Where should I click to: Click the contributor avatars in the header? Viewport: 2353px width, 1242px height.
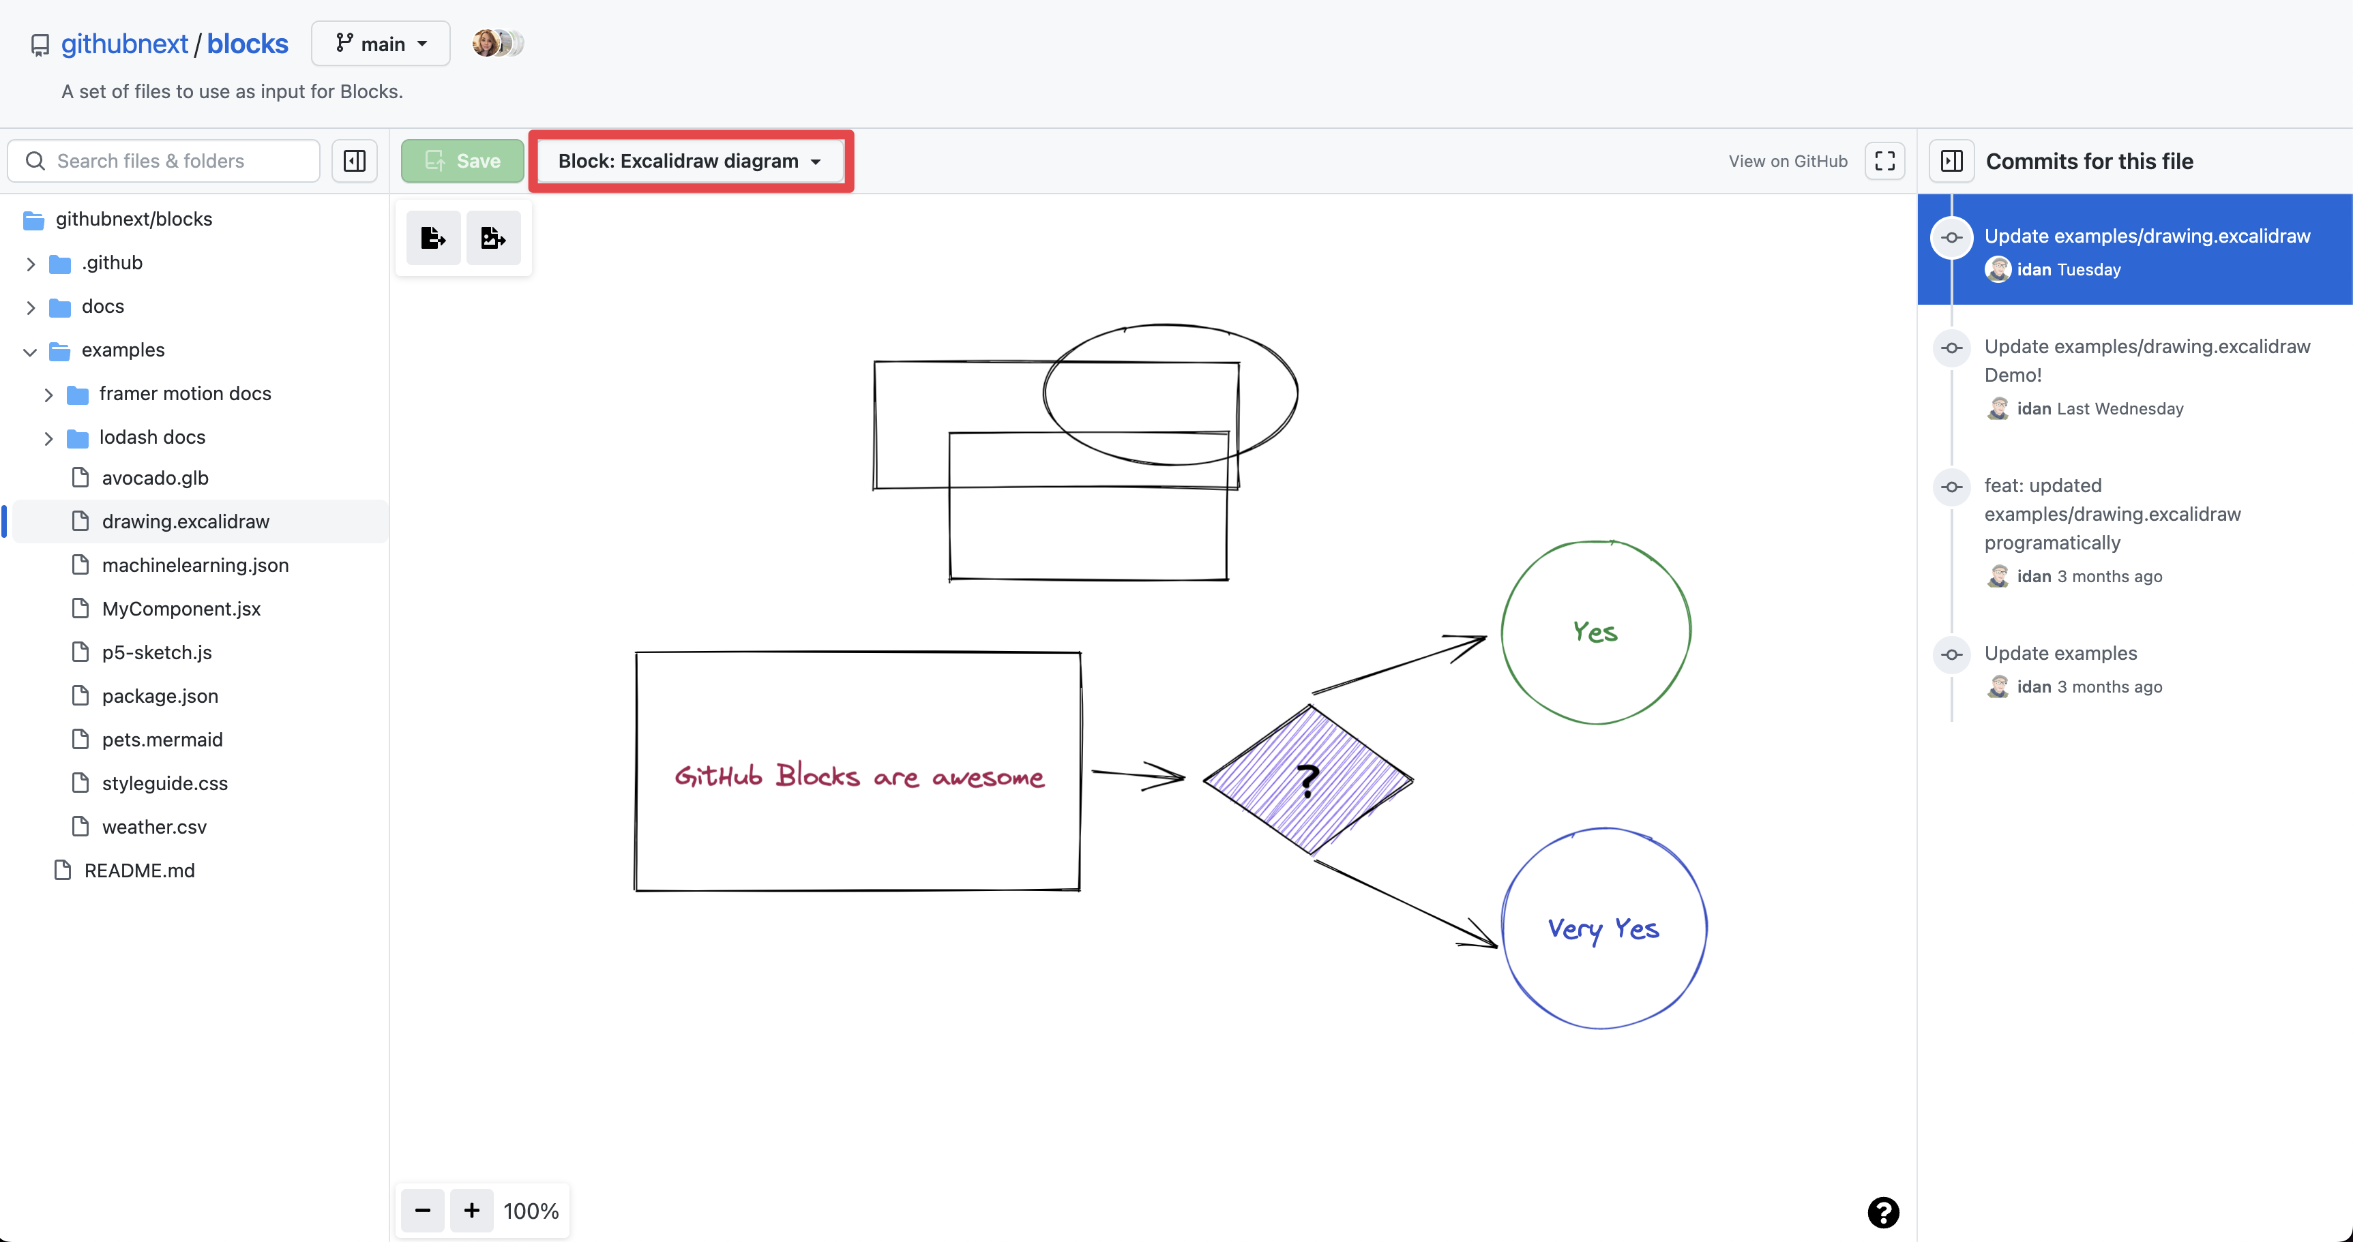coord(497,43)
